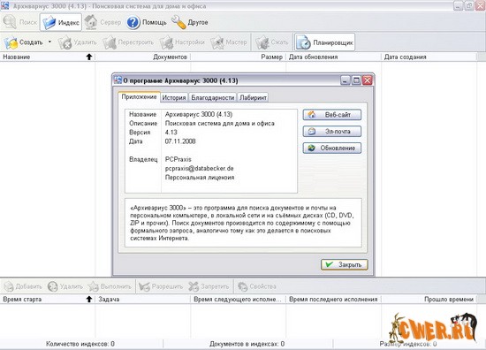
Task: Click the Добавить task icon
Action: point(9,286)
